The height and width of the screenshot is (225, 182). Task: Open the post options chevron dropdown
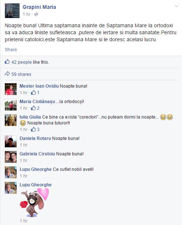[x=176, y=6]
